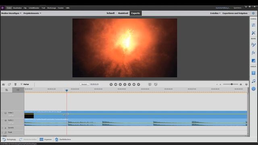Open the Erstellen dropdown
This screenshot has width=258, height=145.
pyautogui.click(x=215, y=13)
